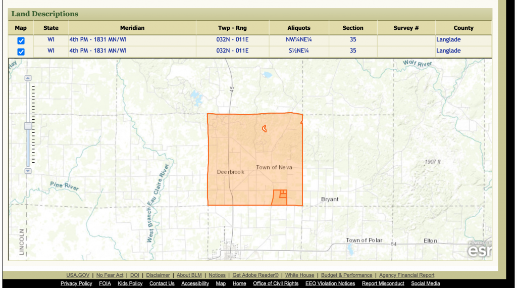Click the map zoom-out arrow below slider
Viewport: 517px width, 290px height.
28,171
